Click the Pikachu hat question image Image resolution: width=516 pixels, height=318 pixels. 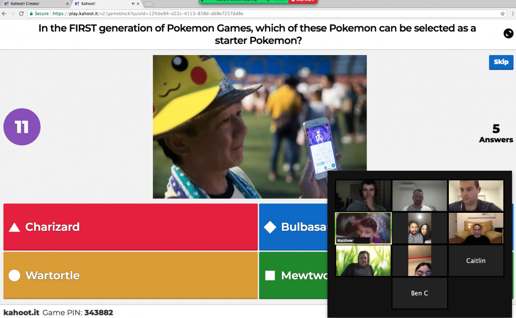(x=260, y=127)
